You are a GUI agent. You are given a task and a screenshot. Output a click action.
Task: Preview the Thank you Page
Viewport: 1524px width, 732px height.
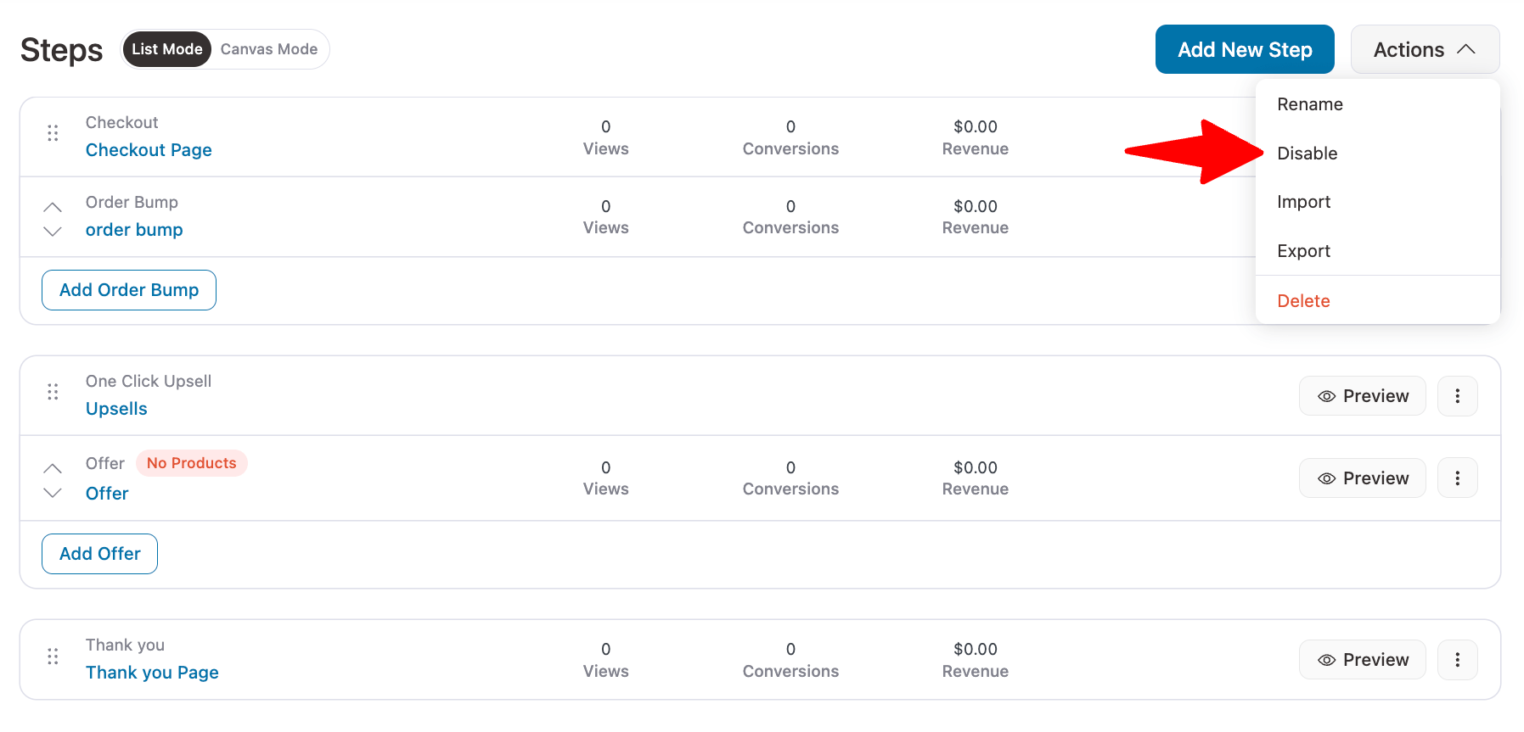coord(1362,660)
